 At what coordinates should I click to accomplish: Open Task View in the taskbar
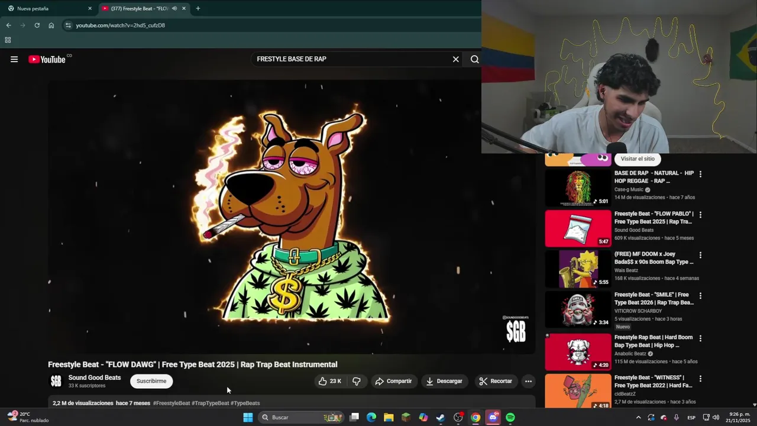point(354,418)
